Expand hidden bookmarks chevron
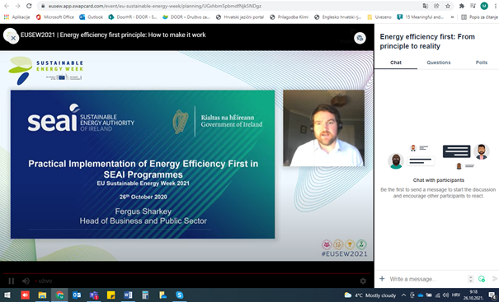Viewport: 499px width, 302px height. click(452, 17)
